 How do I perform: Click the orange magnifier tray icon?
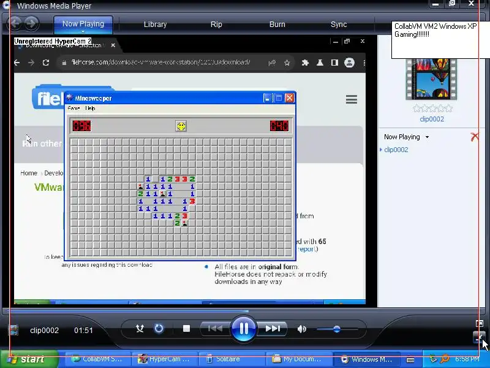445,359
